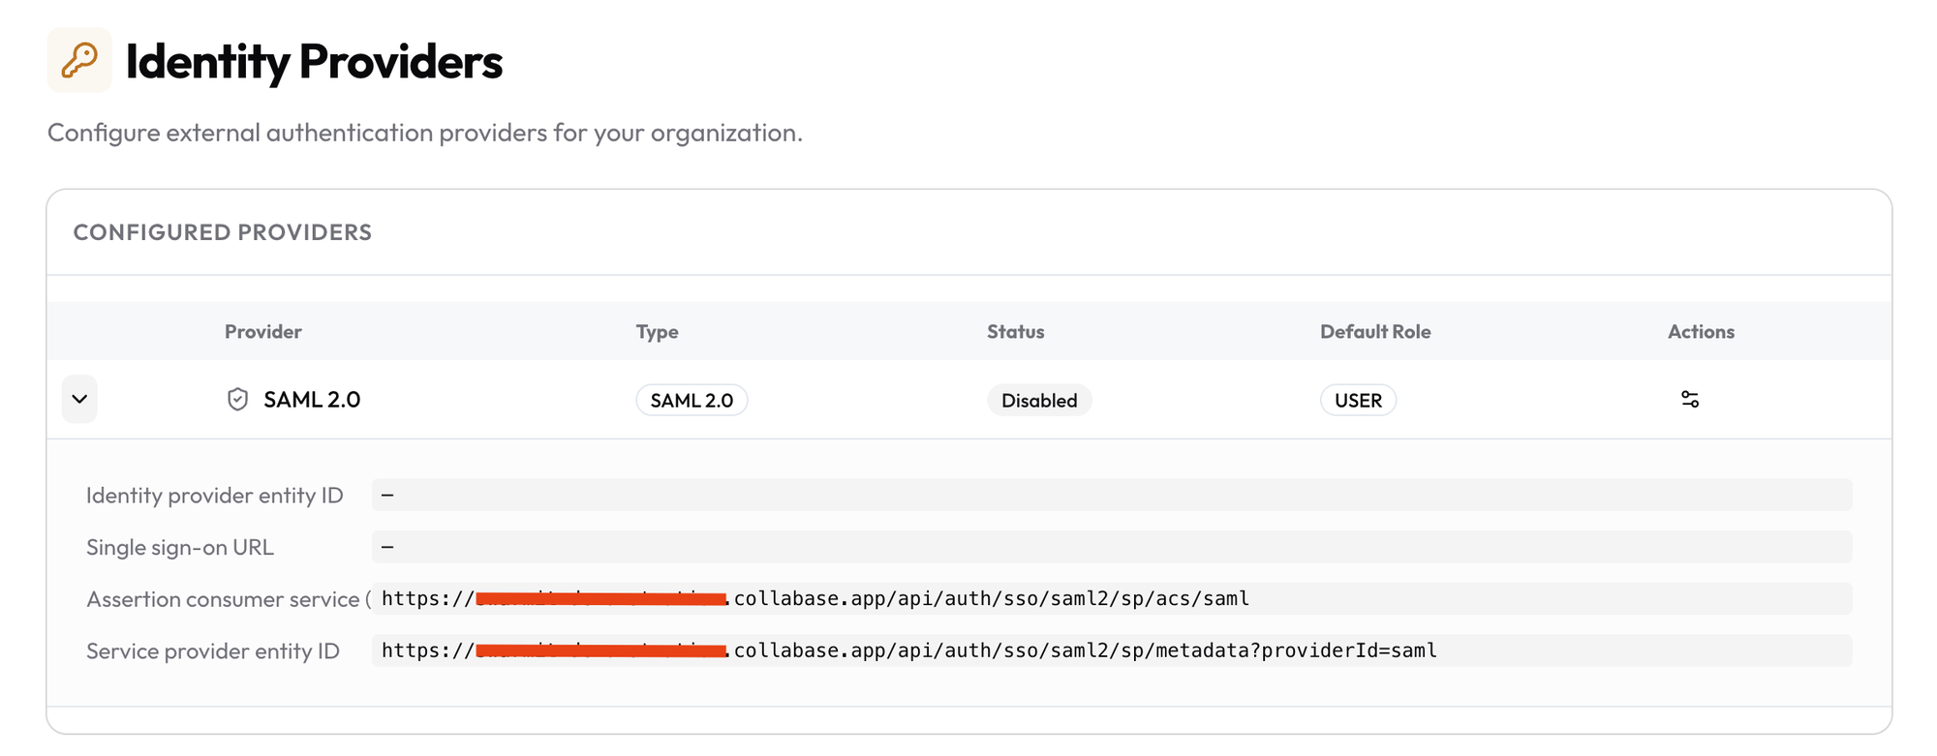Screen dimensions: 1937x756
Task: Select the Single sign-on URL value field
Action: point(1112,547)
